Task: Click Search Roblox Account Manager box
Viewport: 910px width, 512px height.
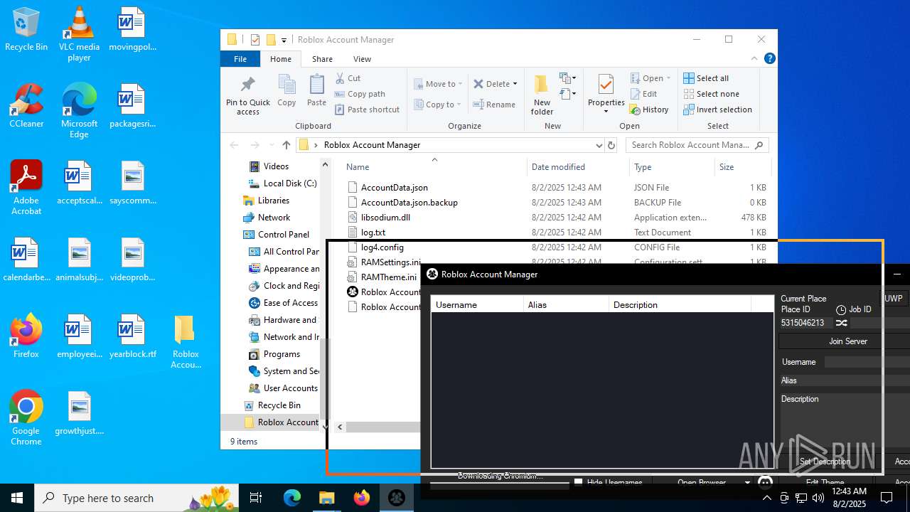Action: click(697, 145)
